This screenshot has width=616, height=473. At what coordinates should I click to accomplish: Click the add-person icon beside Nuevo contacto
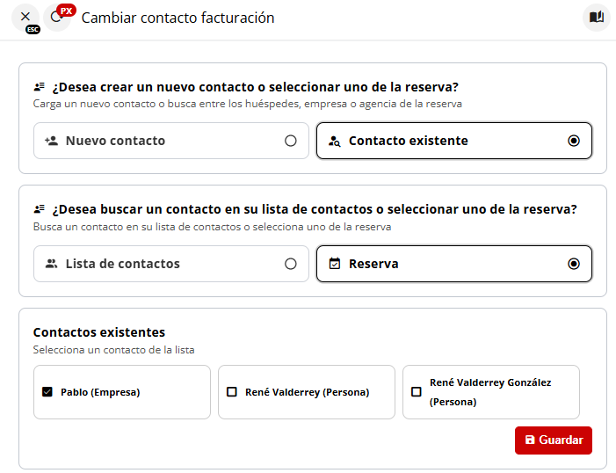point(51,141)
